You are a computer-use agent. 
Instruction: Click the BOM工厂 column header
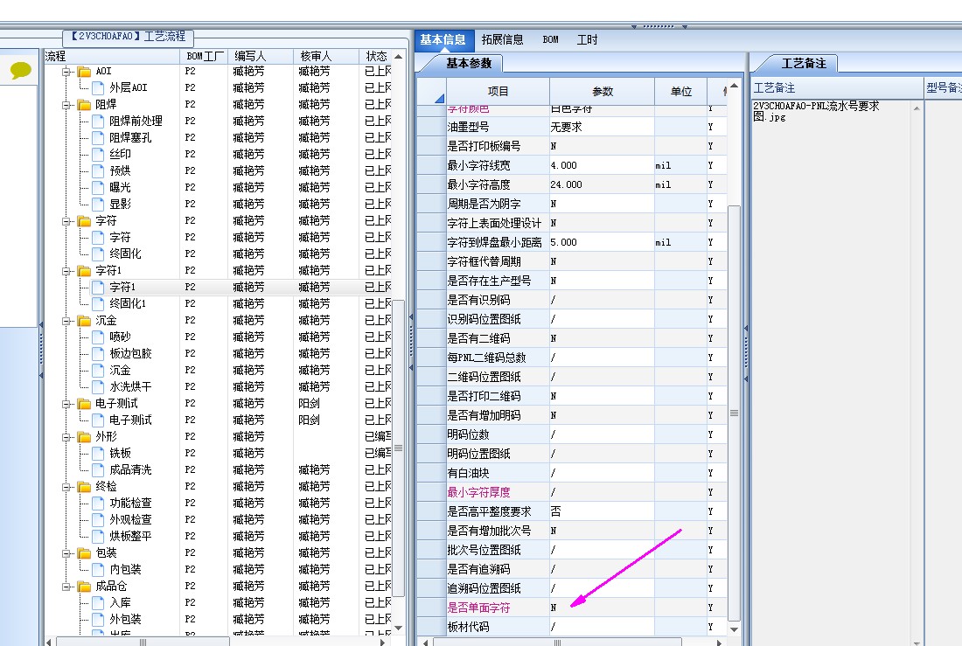pyautogui.click(x=205, y=56)
